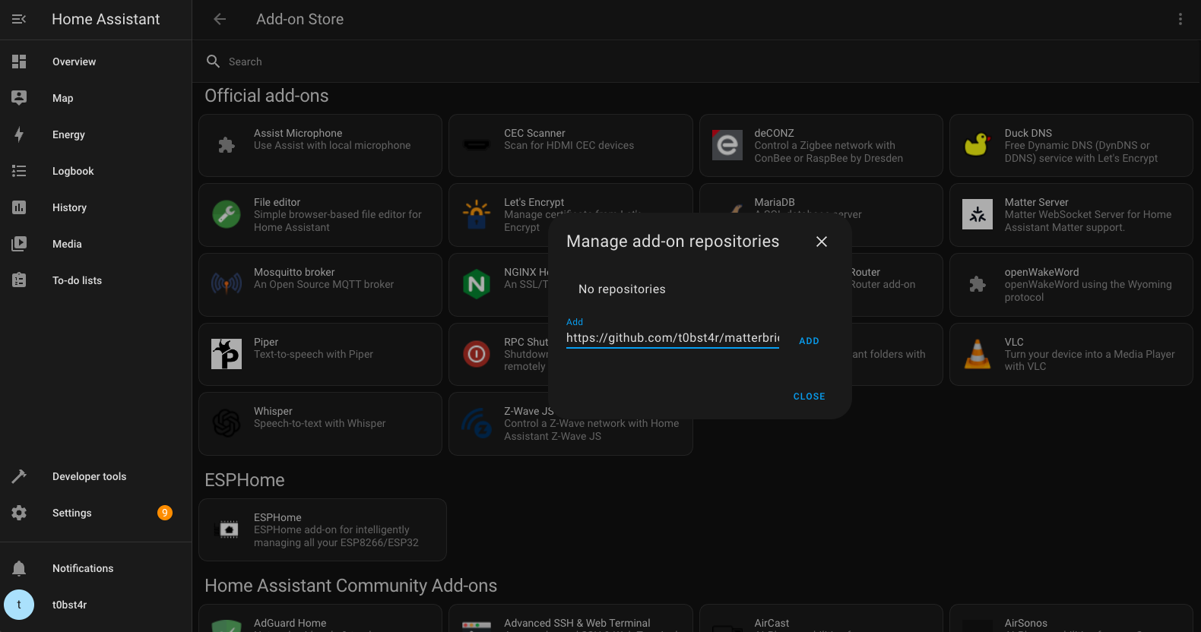Open the Piper text-to-speech card

pyautogui.click(x=320, y=354)
